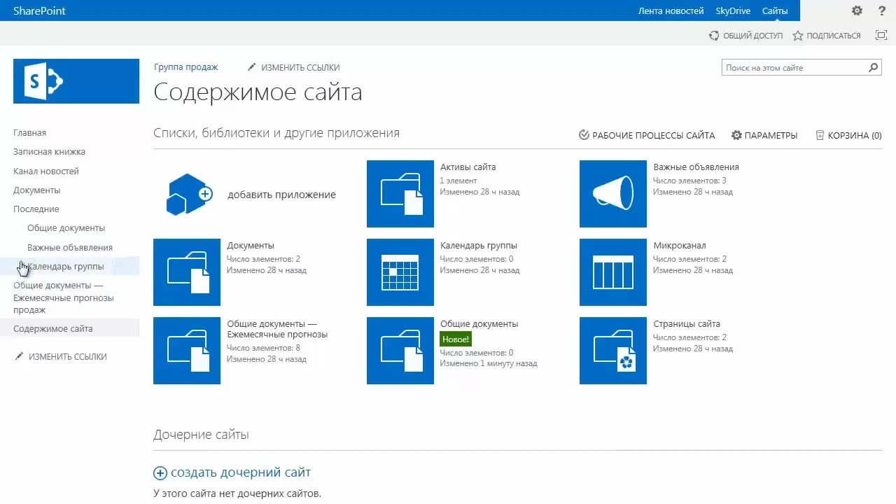Open SkyDrive in top bar
The image size is (896, 504).
point(733,10)
